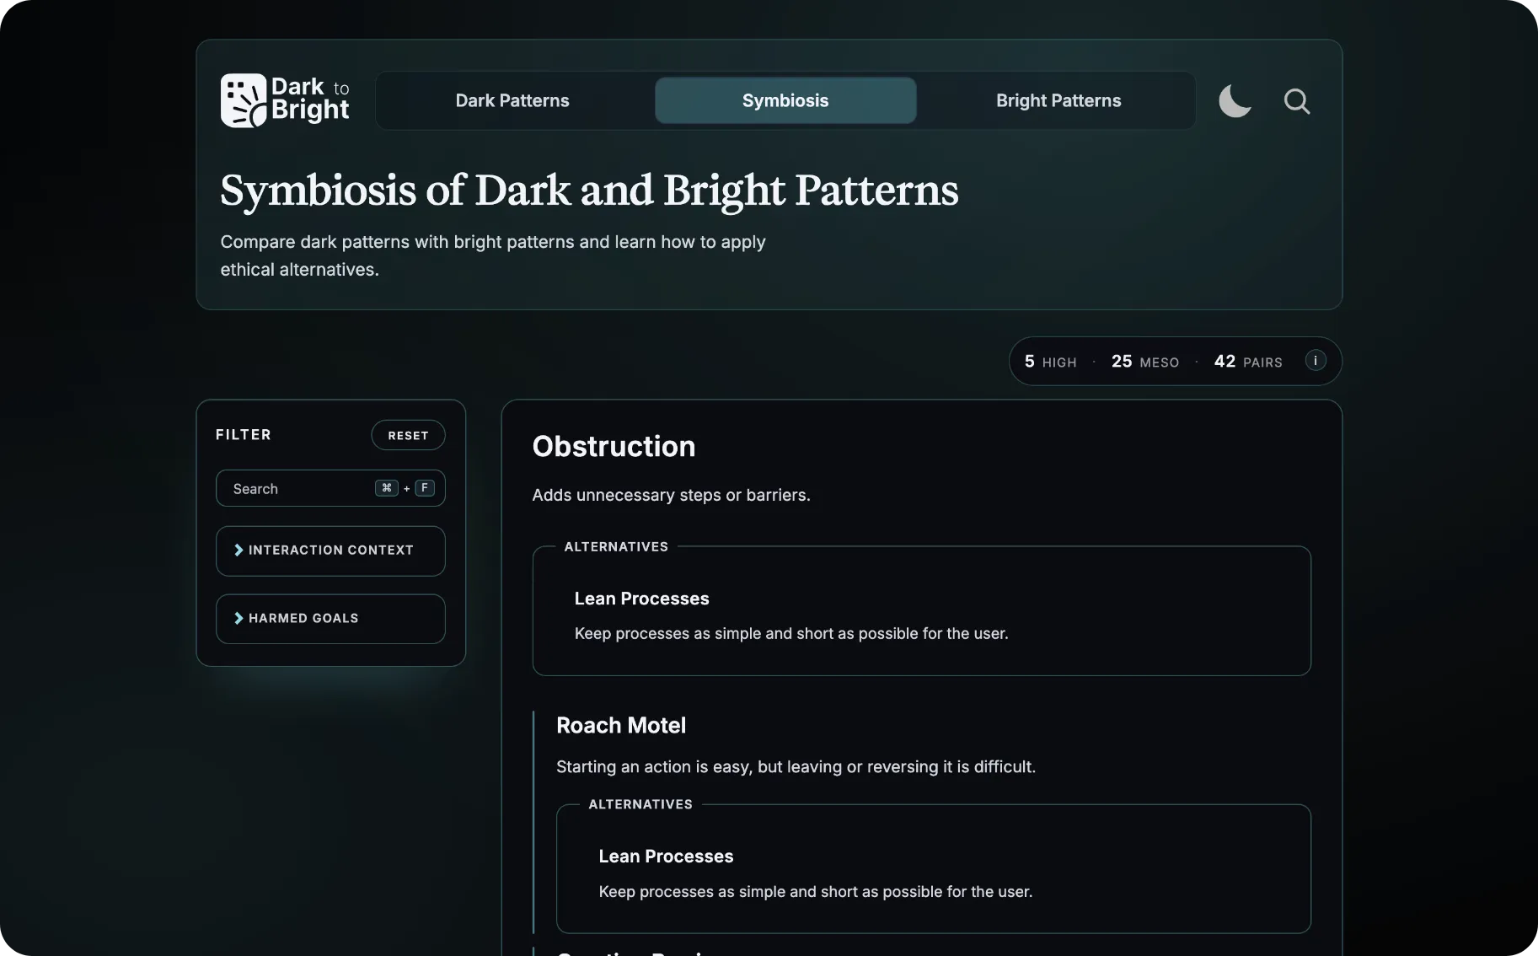Click the chevron icon before Harmed Goals
This screenshot has width=1538, height=956.
tap(238, 618)
